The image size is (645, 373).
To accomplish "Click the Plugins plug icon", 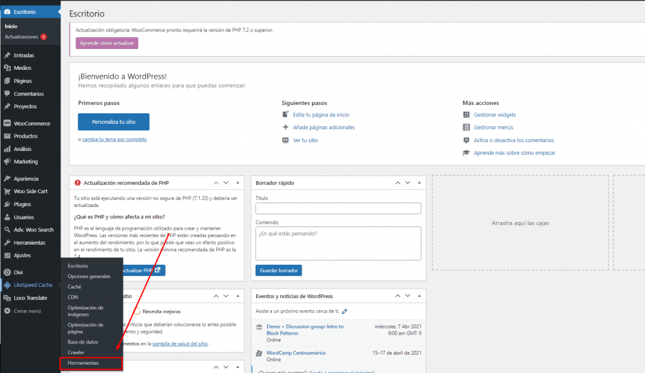I will point(8,204).
